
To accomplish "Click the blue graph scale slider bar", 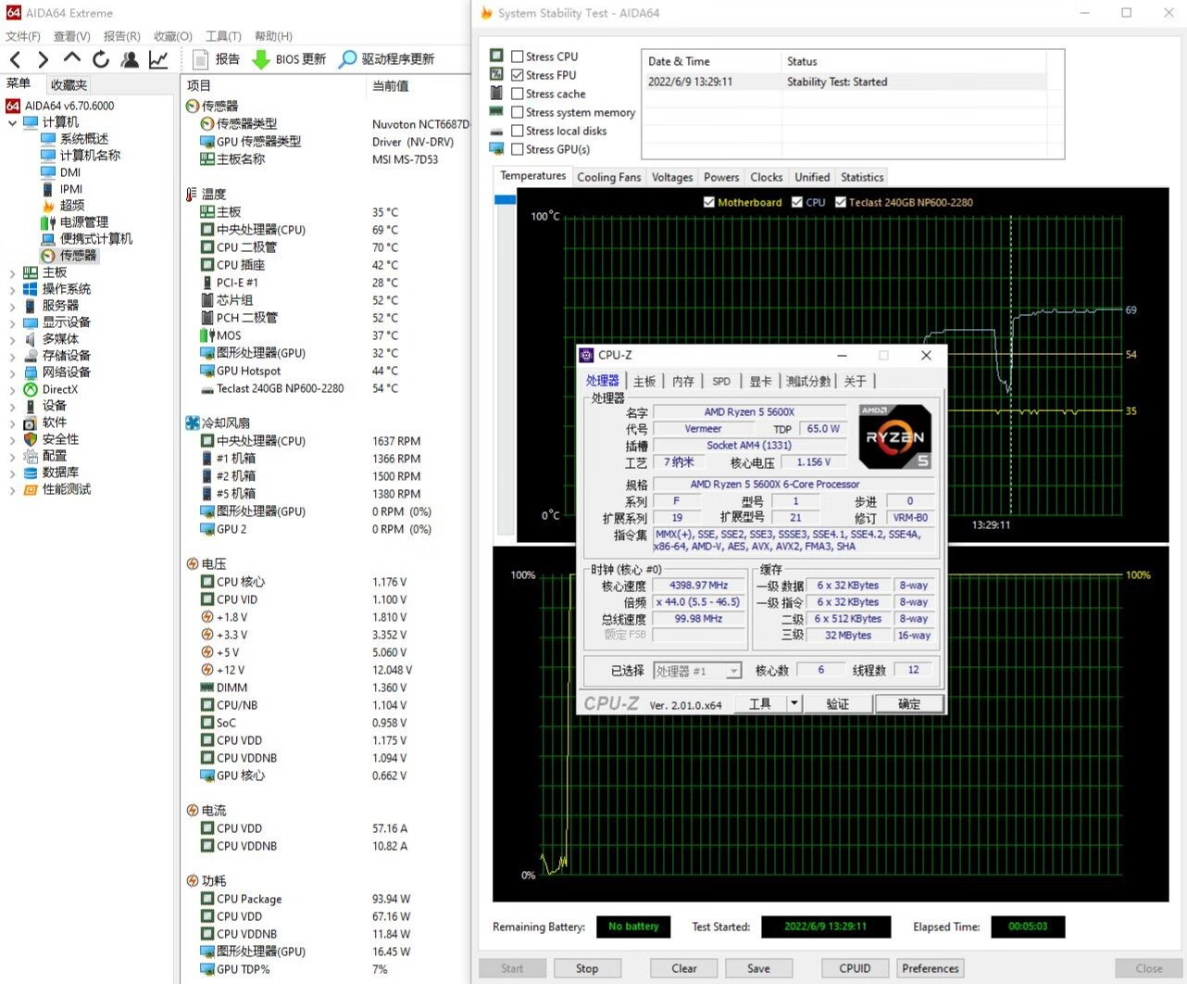I will (505, 199).
